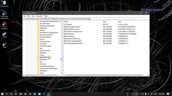Click the BaseHardReserveSize value icon
172x96 pixels.
click(65, 27)
